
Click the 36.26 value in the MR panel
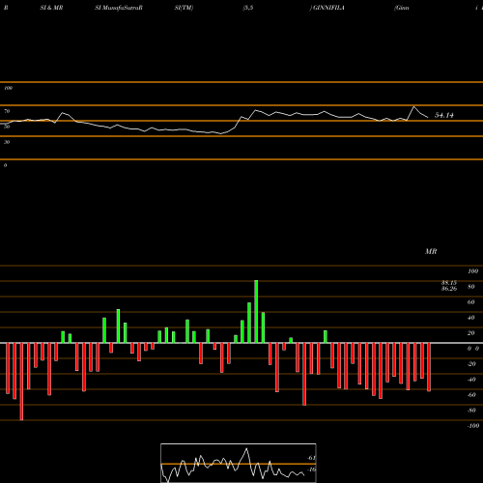click(449, 289)
